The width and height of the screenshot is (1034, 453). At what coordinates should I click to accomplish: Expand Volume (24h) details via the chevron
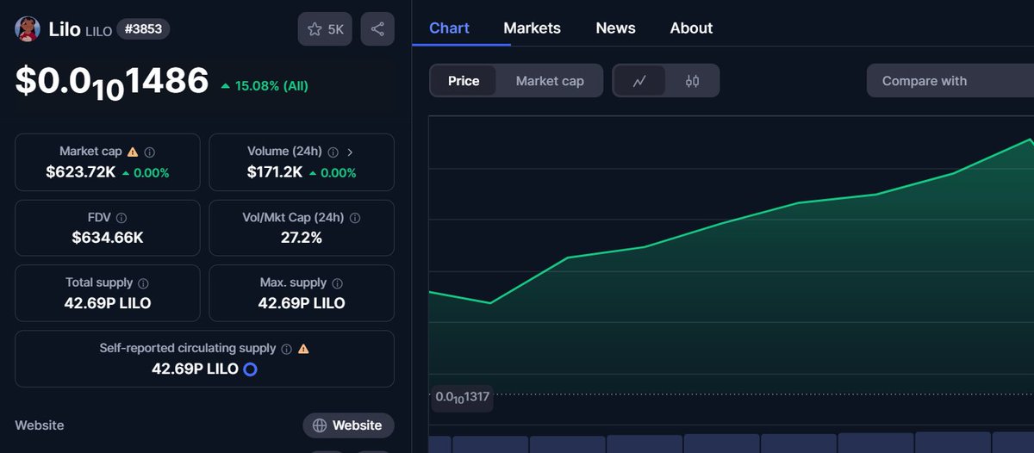350,152
